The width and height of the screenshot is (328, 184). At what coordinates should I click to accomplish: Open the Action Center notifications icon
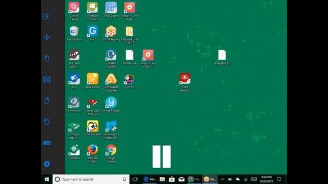[279, 179]
